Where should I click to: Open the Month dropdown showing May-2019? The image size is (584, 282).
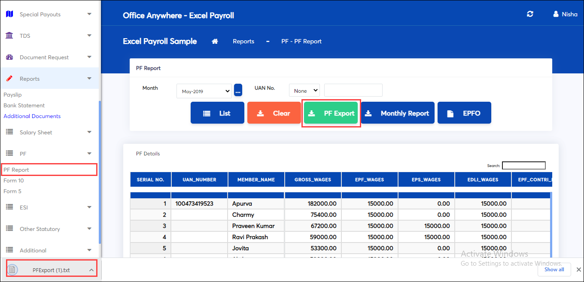point(204,91)
